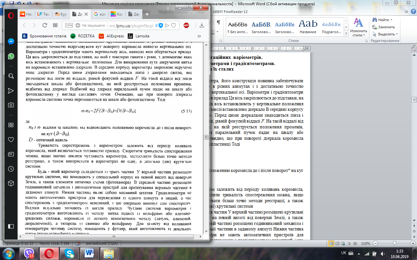Open WhatsApp in Opera sidebar
The image size is (417, 260).
(x=11, y=56)
